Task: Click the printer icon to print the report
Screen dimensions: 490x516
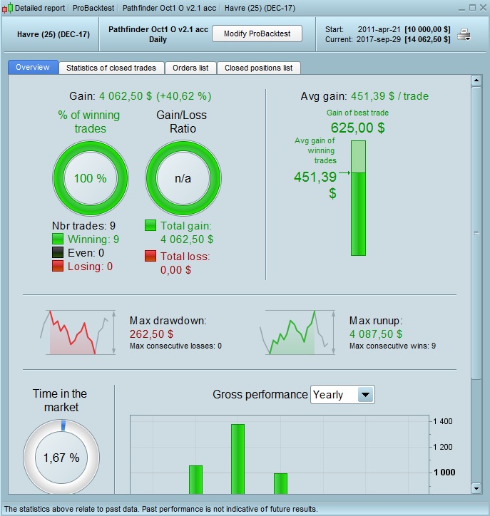Action: click(x=464, y=34)
